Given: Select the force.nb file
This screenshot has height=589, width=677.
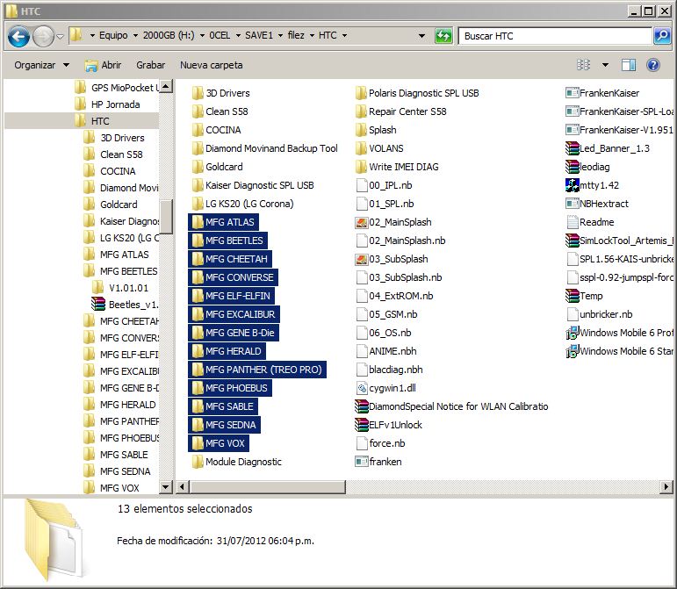Looking at the screenshot, I should 380,443.
